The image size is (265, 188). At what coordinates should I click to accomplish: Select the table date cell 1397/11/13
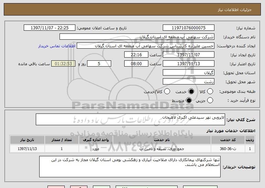point(27,149)
